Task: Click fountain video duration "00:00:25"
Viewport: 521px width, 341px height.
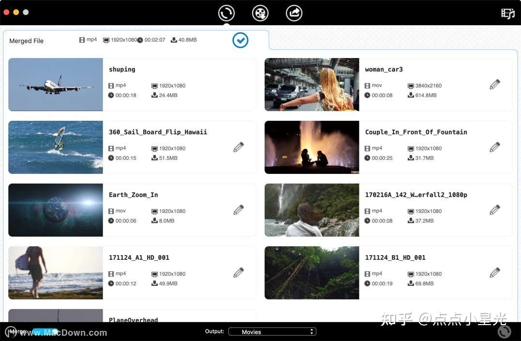Action: coord(382,158)
